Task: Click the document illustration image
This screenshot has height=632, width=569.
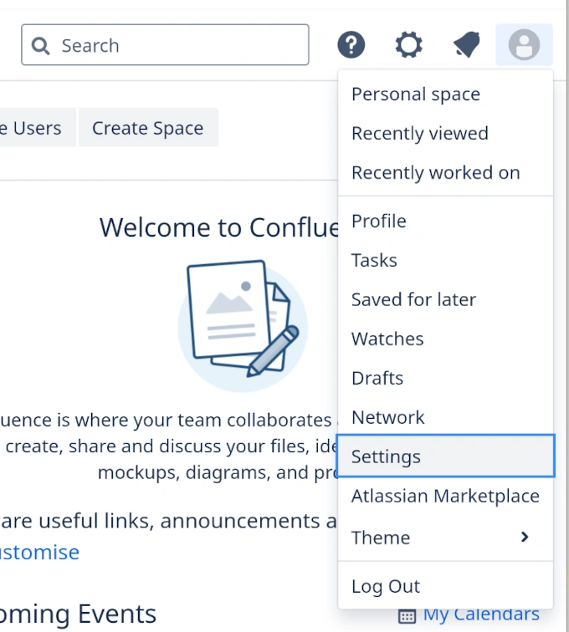Action: tap(242, 322)
